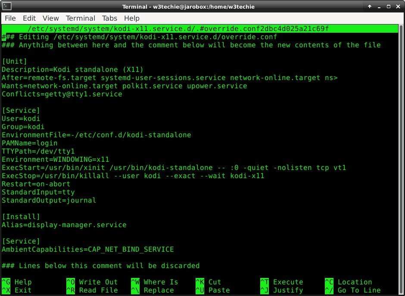This screenshot has height=296, width=405.
Task: Open the File menu
Action: [10, 18]
